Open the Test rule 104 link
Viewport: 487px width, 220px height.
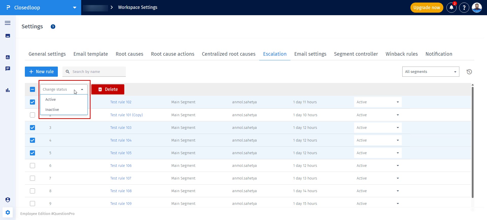tap(121, 140)
